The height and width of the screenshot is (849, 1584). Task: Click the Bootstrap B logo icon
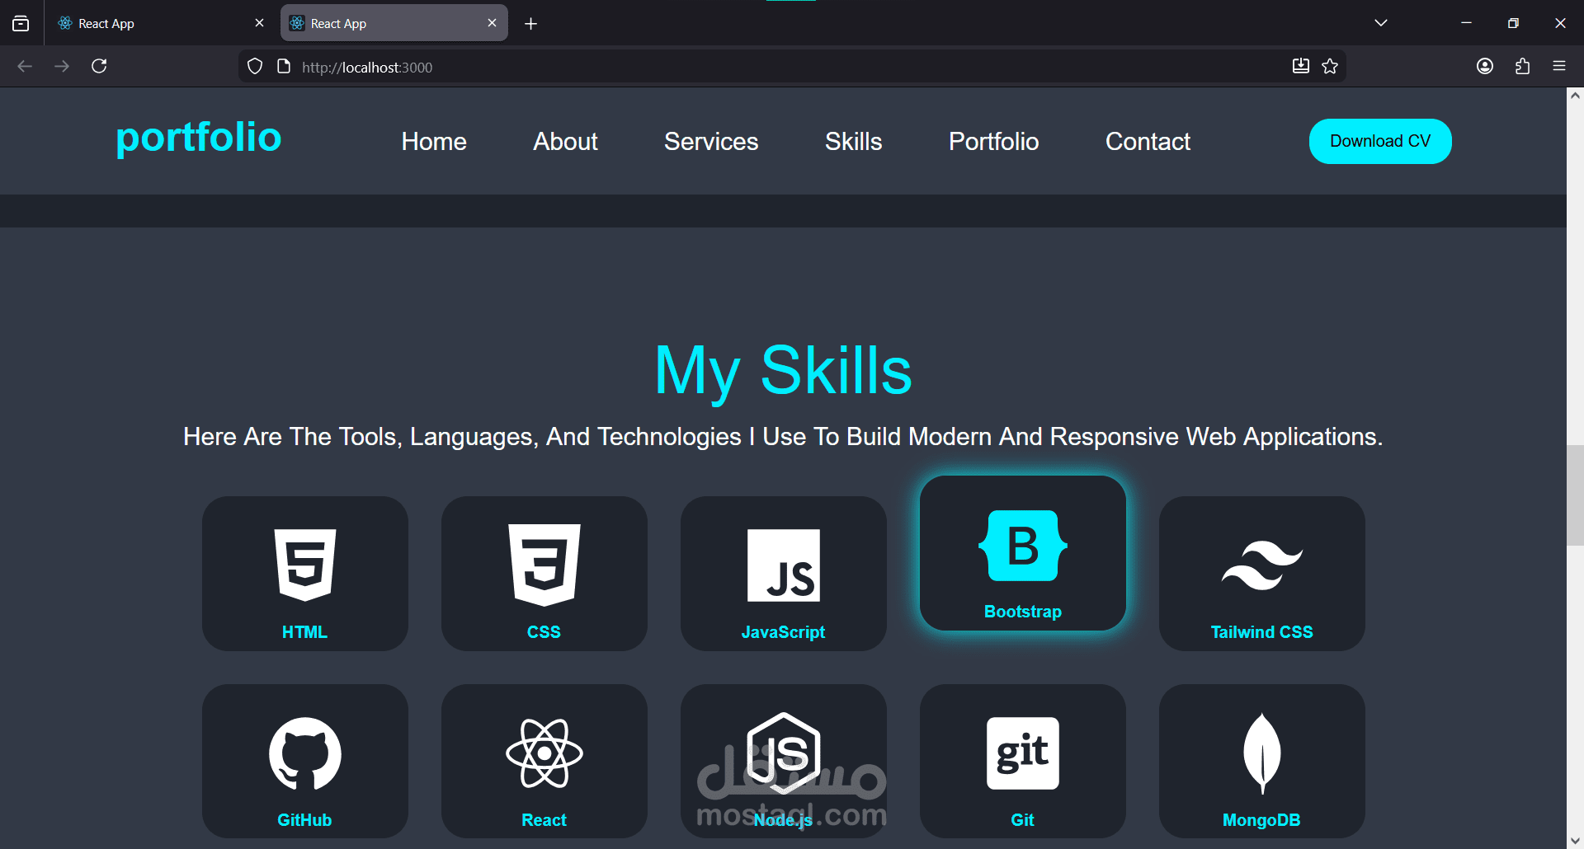(x=1023, y=546)
